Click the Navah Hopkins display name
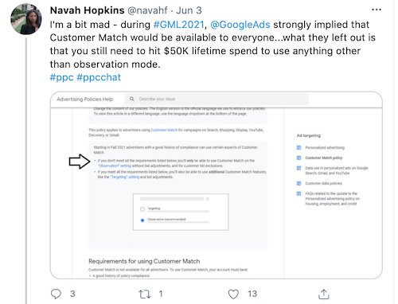The width and height of the screenshot is (398, 304). coord(87,10)
